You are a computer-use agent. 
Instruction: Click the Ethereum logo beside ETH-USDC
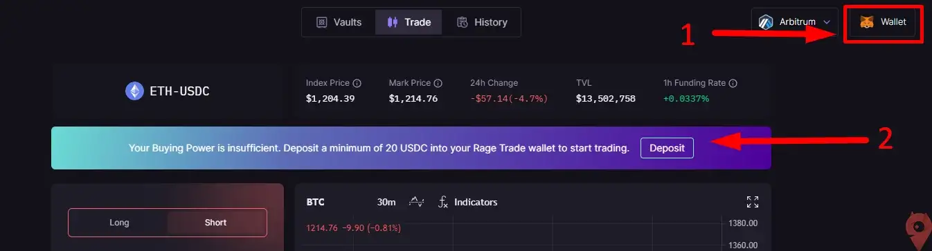point(134,91)
